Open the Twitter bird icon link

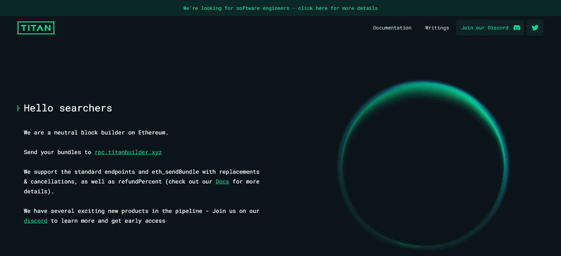pyautogui.click(x=535, y=28)
